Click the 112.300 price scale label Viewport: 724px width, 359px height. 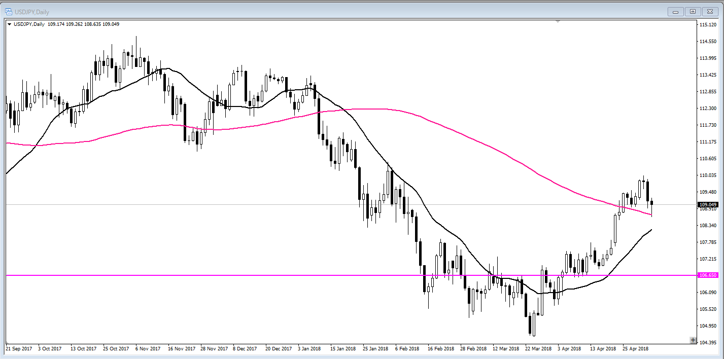[x=707, y=108]
